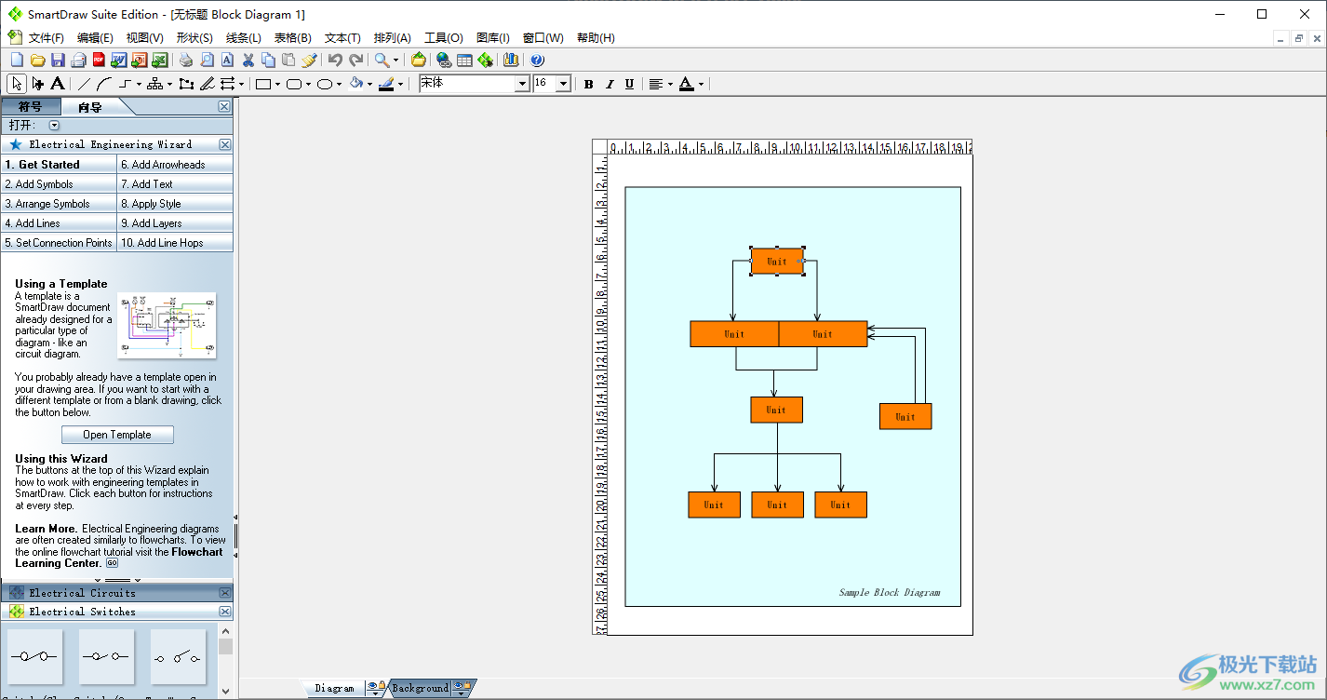Open the font size dropdown showing 16
The image size is (1327, 700).
click(x=563, y=84)
